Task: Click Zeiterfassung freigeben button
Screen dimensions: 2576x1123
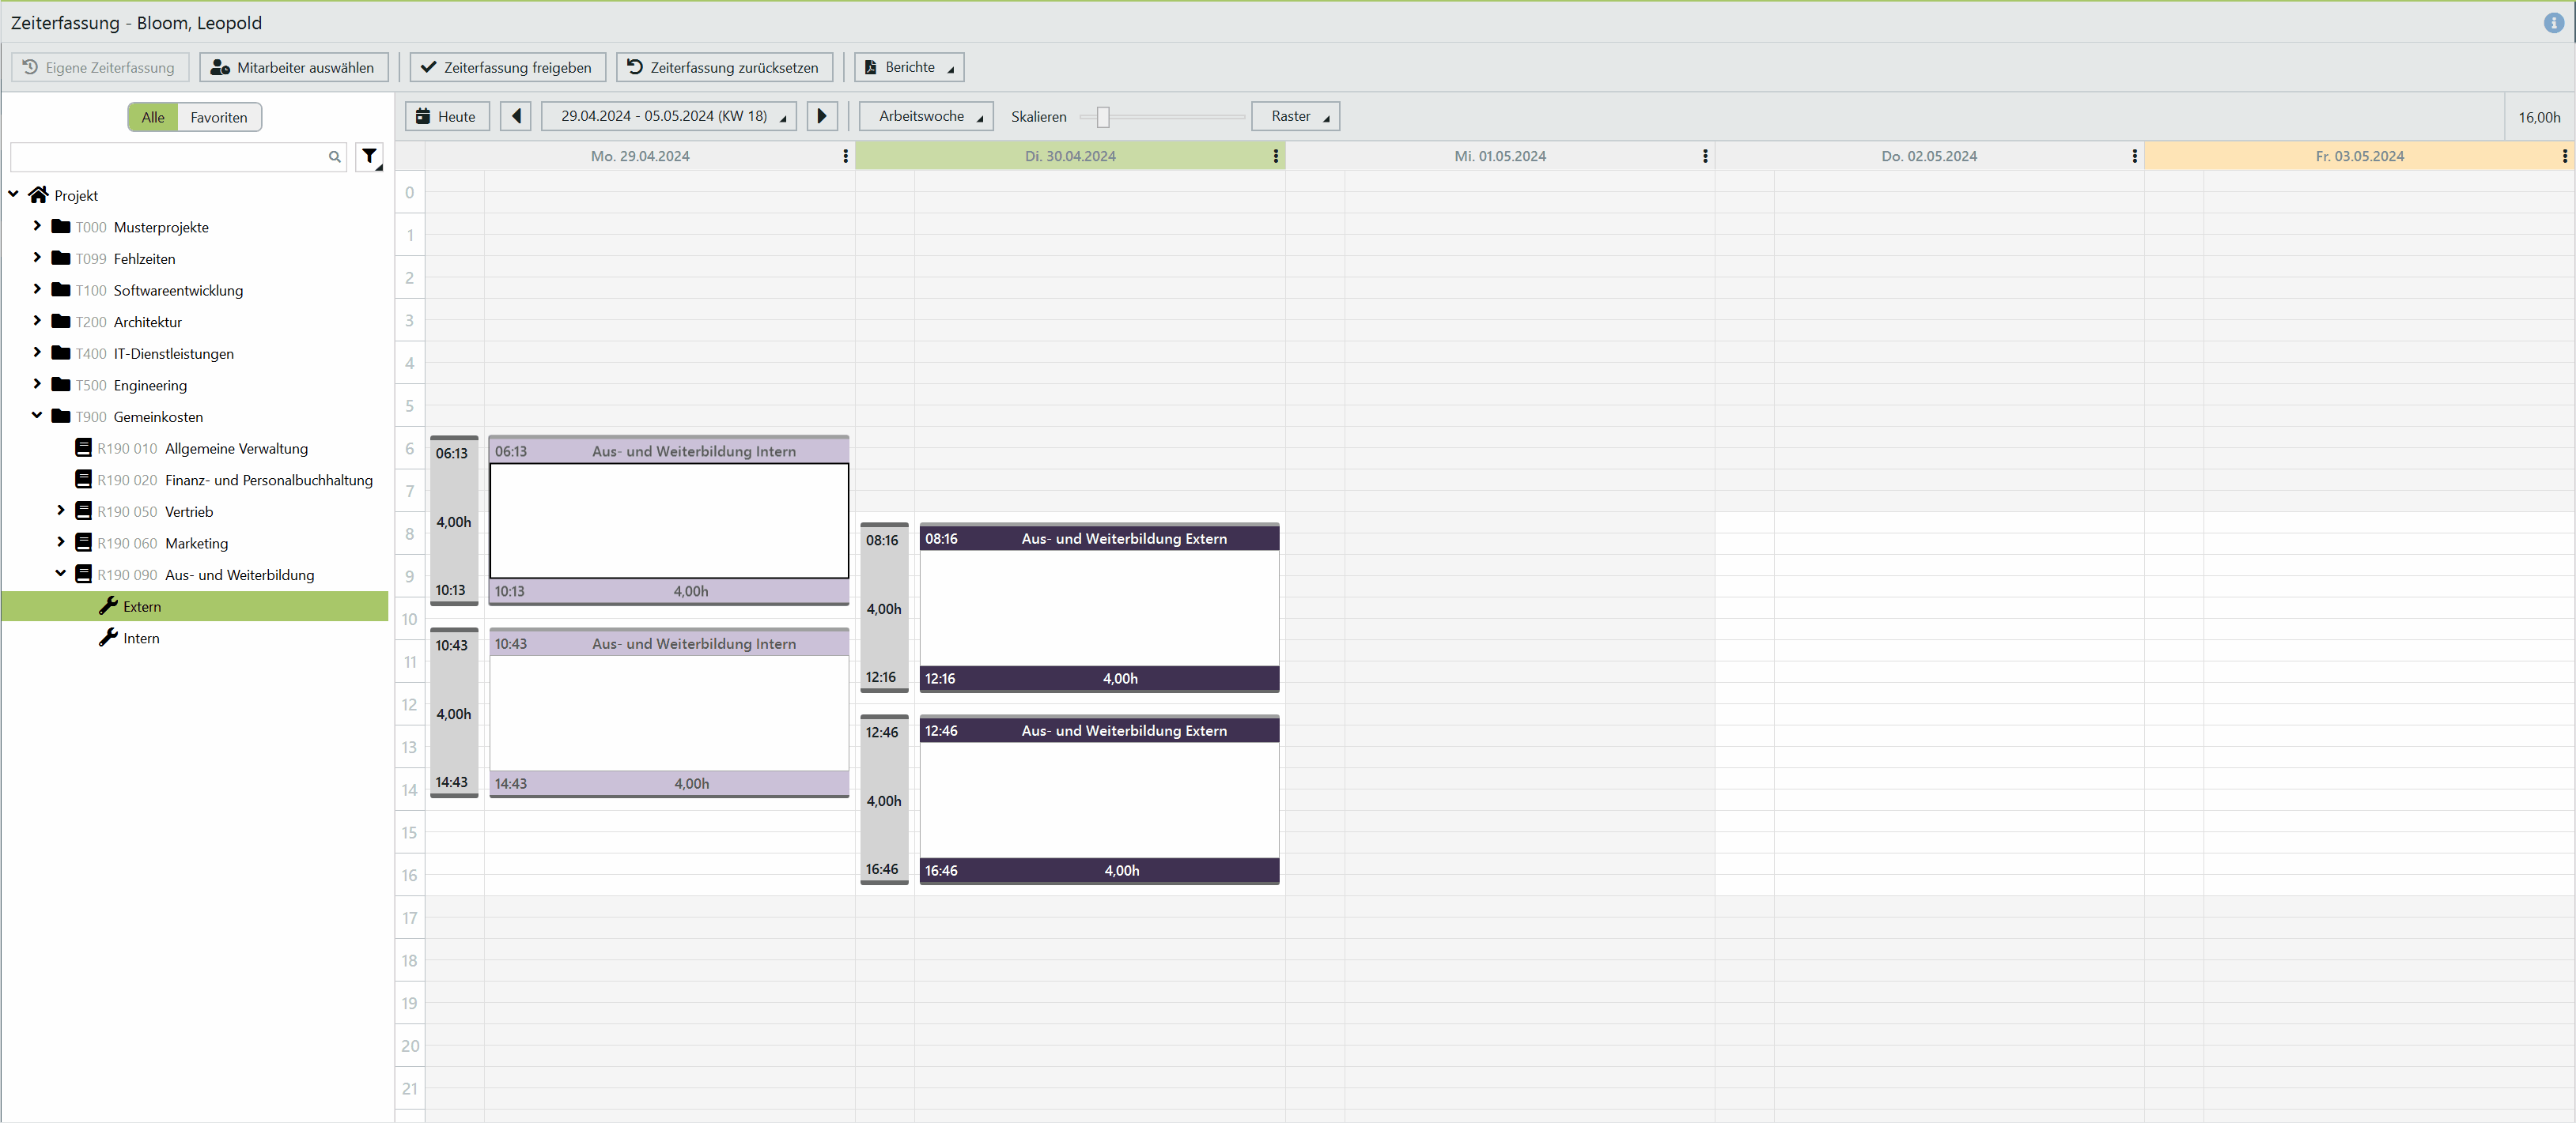Action: (x=507, y=67)
